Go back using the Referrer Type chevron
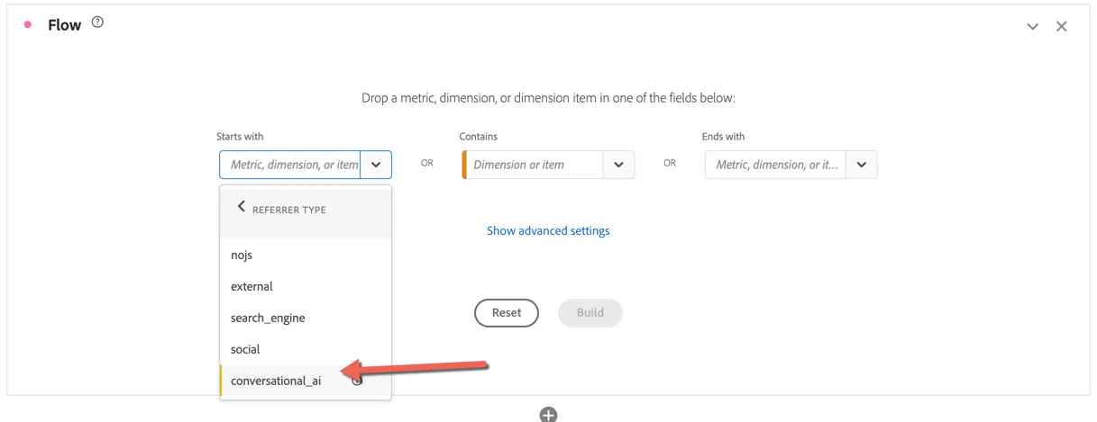The image size is (1097, 422). 241,207
